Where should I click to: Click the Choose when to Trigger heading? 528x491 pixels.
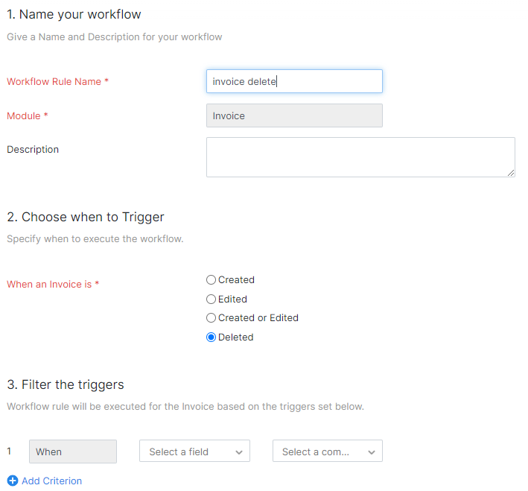tap(85, 217)
